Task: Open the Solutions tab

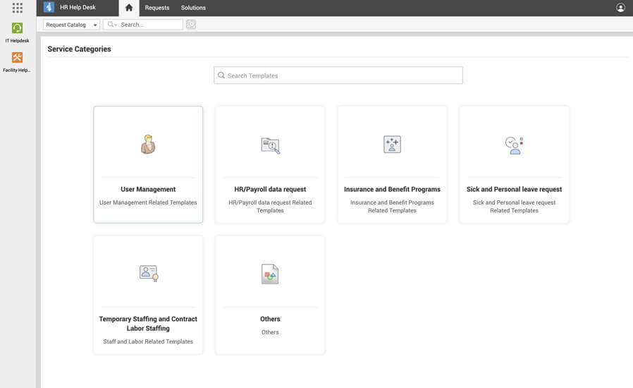Action: tap(193, 8)
